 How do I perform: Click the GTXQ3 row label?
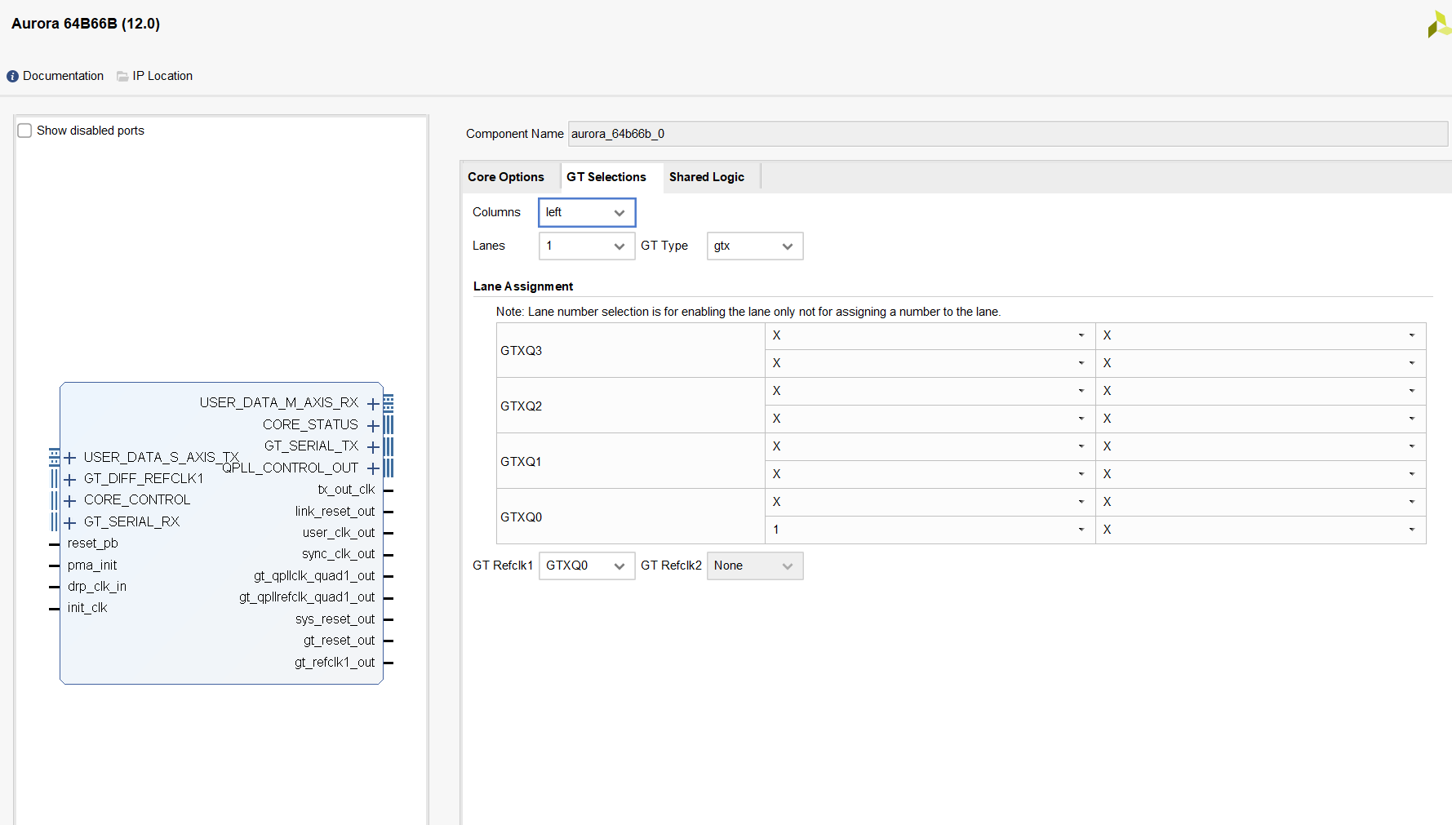click(522, 351)
